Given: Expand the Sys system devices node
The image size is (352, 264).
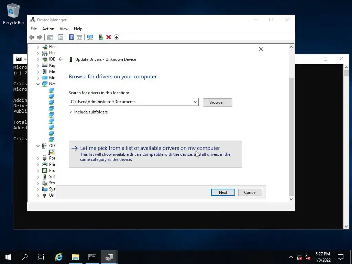Looking at the screenshot, I should click(x=38, y=189).
